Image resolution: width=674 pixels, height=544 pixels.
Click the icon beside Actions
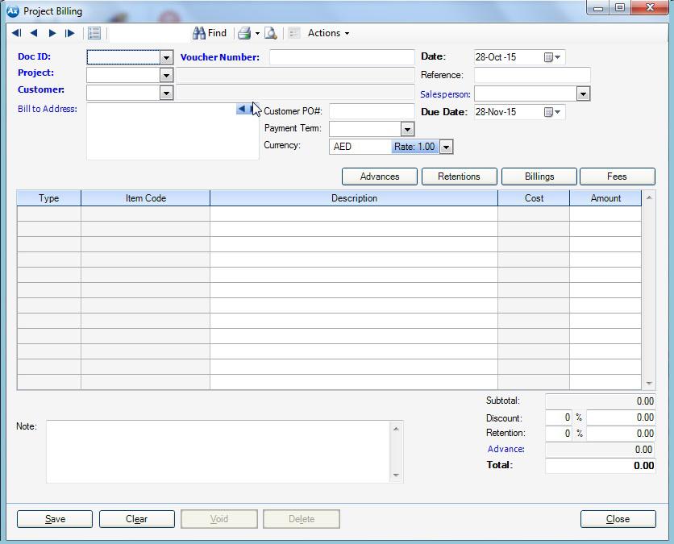[x=294, y=33]
